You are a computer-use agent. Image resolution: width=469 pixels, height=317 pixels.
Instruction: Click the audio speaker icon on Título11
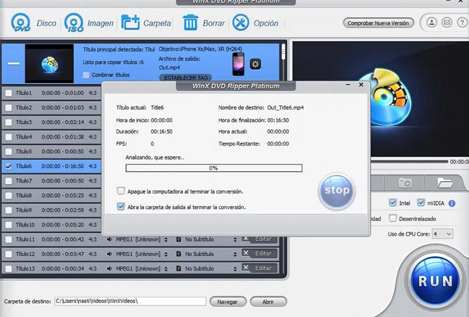coord(110,240)
